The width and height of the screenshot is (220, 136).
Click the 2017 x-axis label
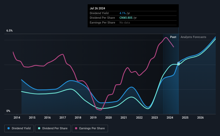pyautogui.click(x=63, y=118)
